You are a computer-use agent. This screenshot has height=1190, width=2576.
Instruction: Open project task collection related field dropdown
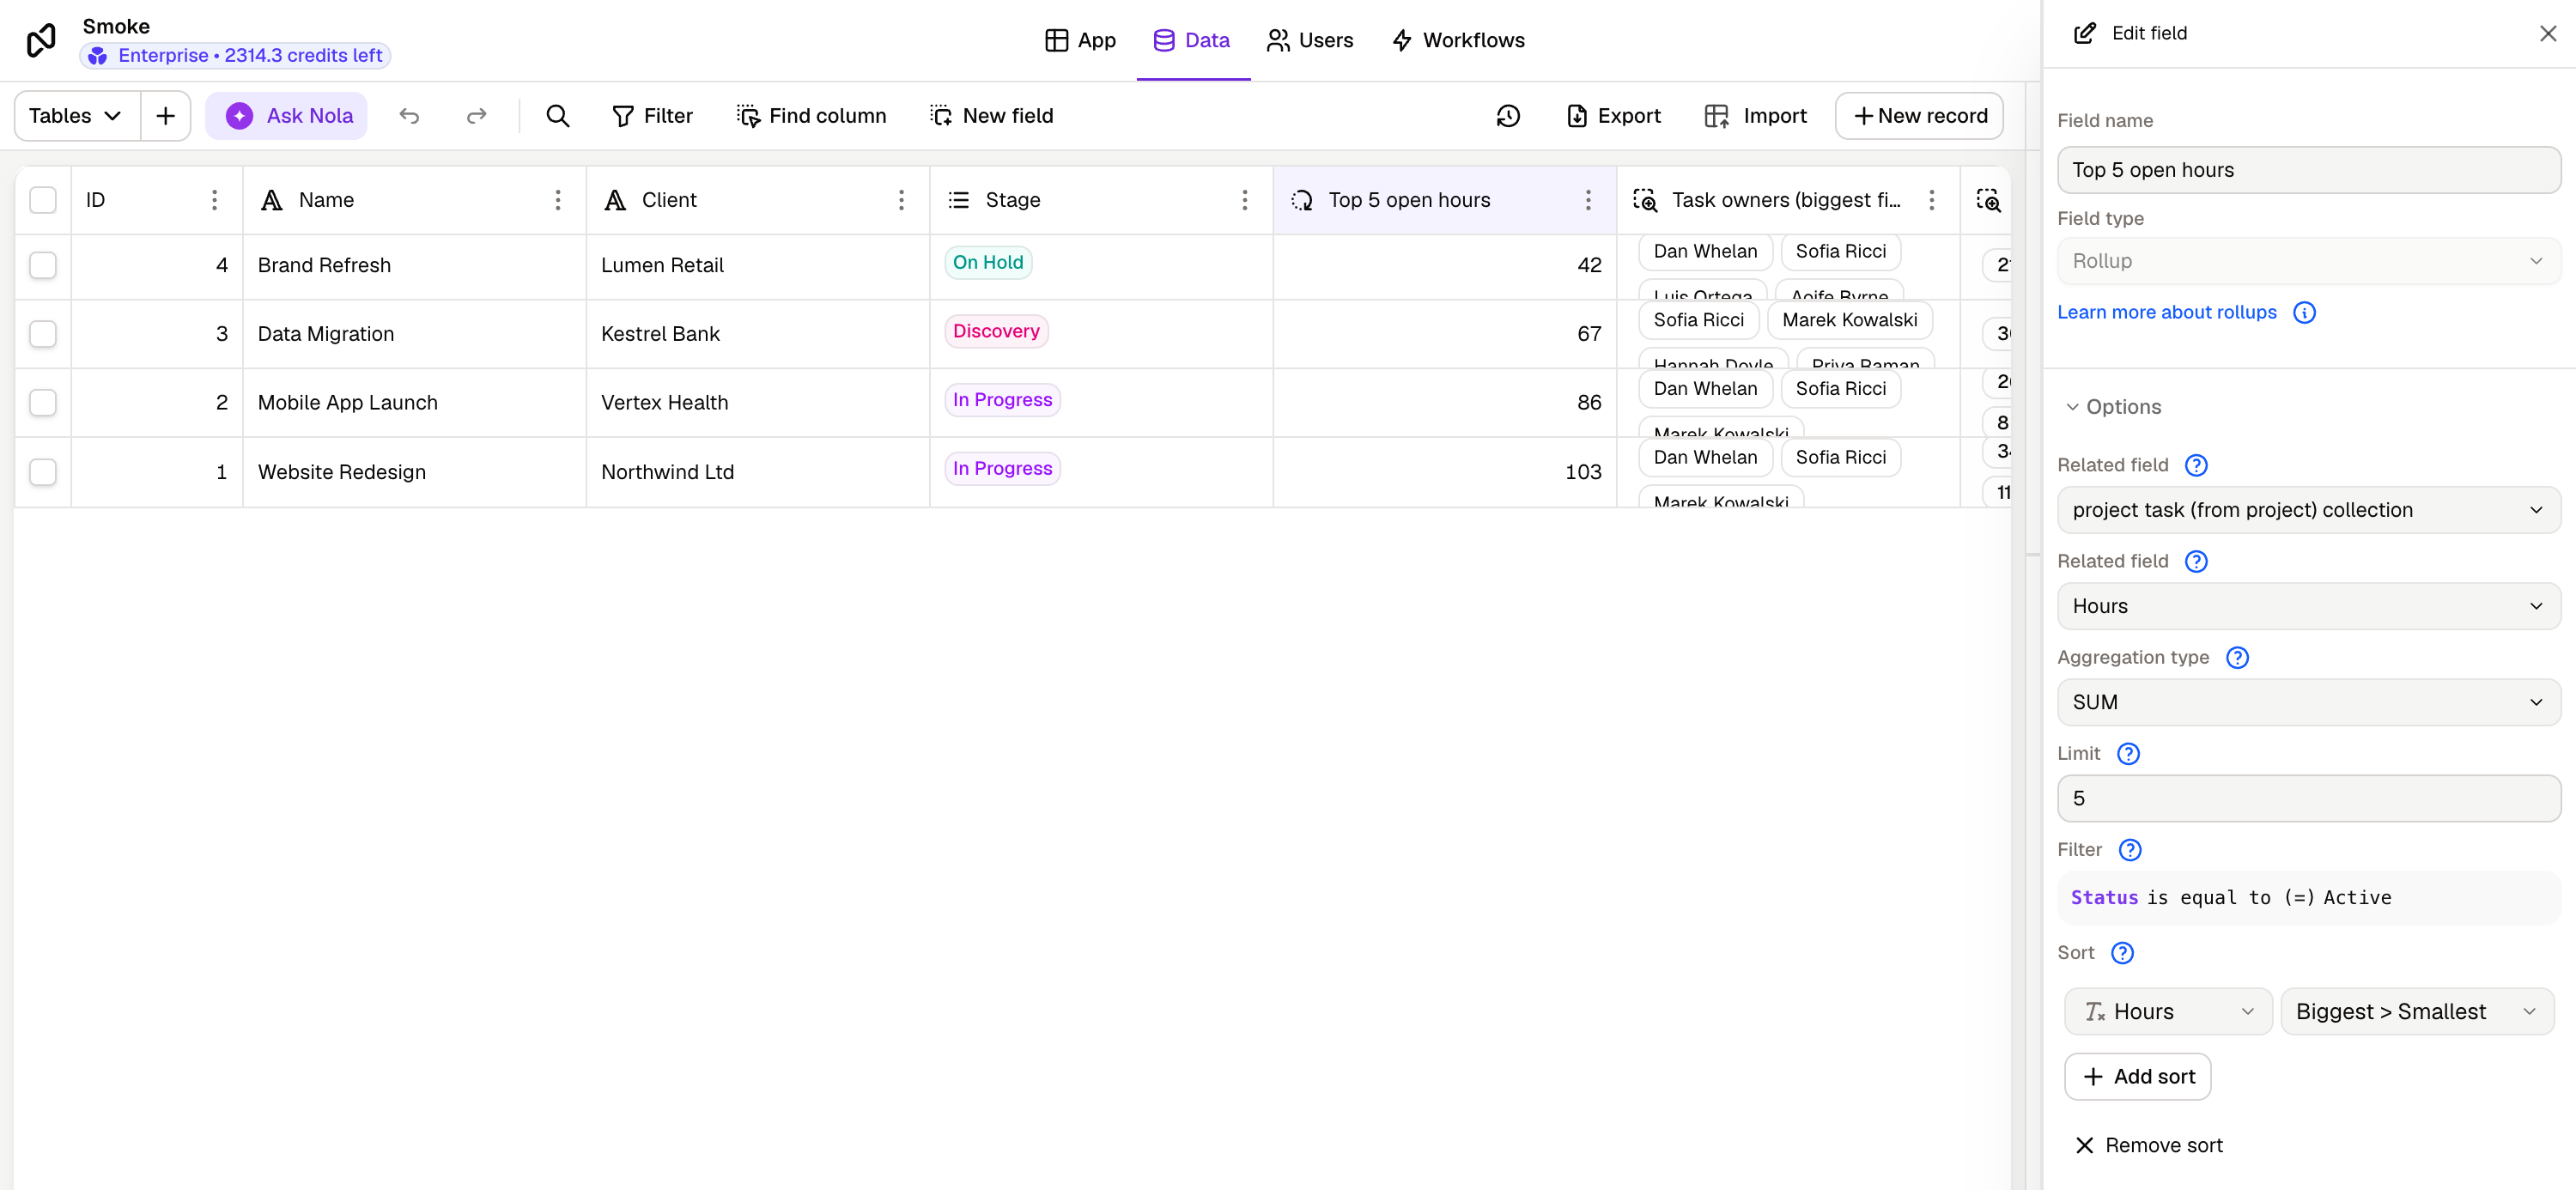click(x=2308, y=510)
